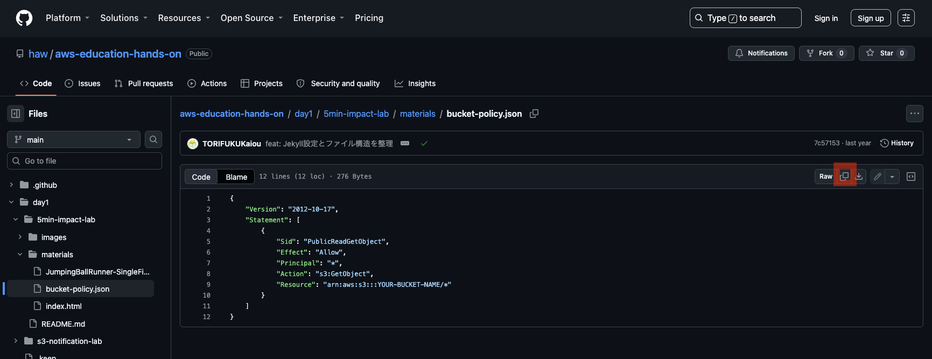The width and height of the screenshot is (932, 359).
Task: Open the Actions tab
Action: [x=207, y=83]
